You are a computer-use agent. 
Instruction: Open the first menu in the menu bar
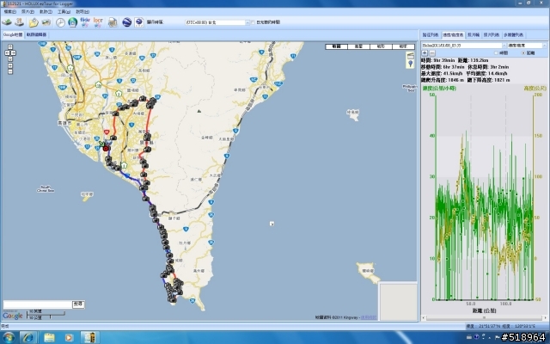tap(9, 11)
